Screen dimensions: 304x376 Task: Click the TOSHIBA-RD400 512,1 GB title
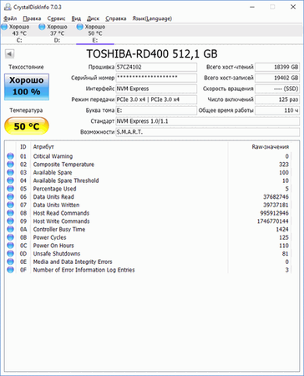coord(152,53)
